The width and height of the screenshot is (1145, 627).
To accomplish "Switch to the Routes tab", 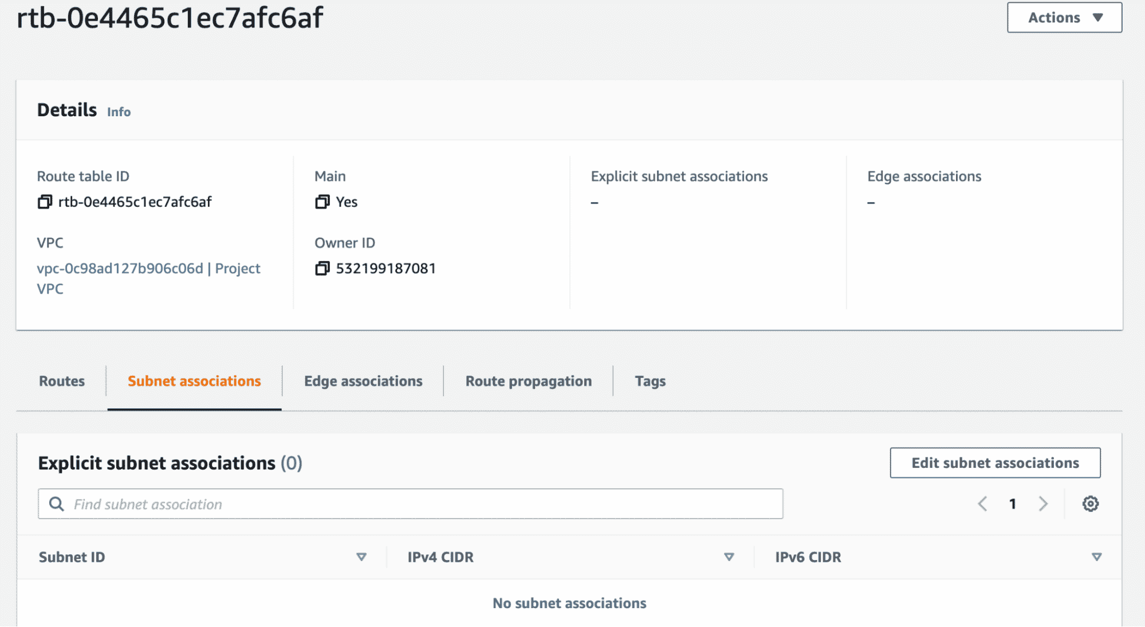I will 62,381.
